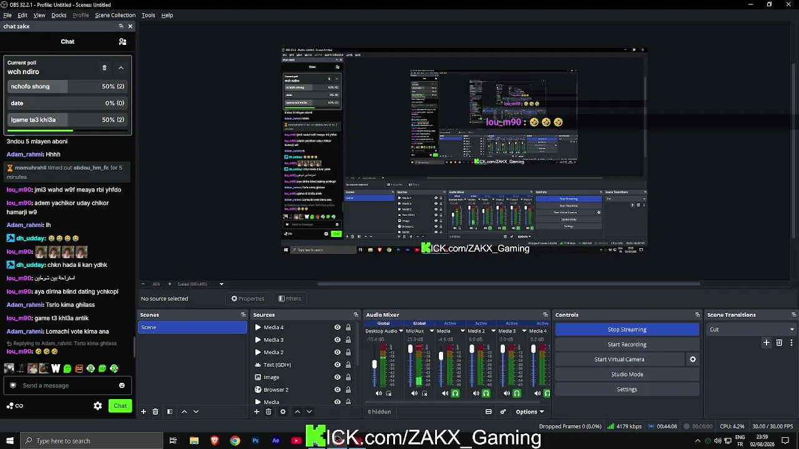Adjust Desktop Audio volume slider
The width and height of the screenshot is (799, 449).
(375, 365)
